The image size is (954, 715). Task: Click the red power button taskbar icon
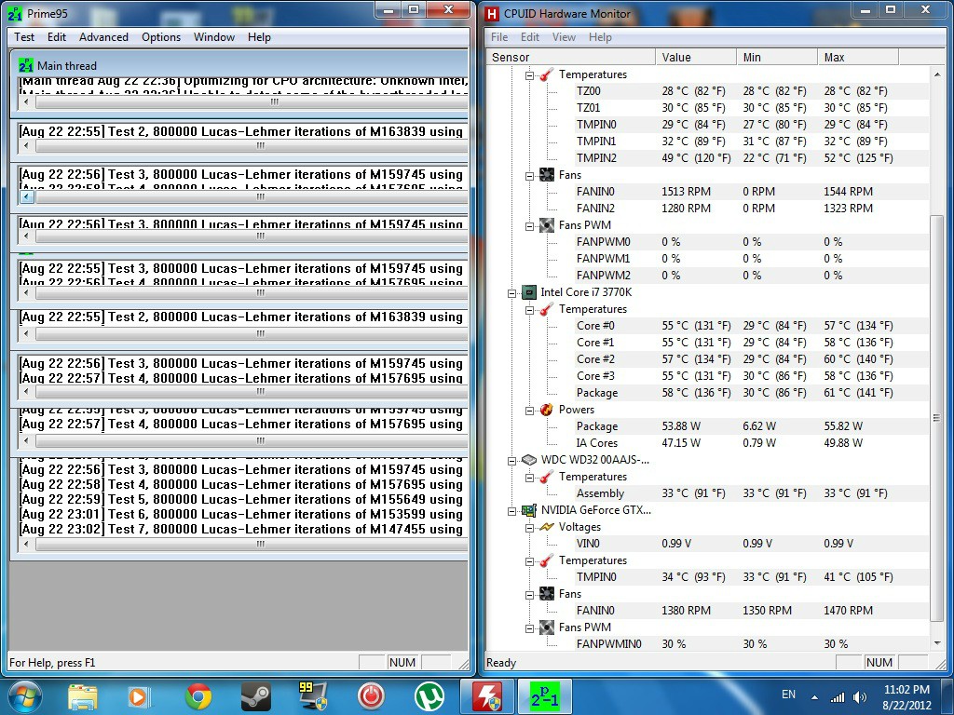pos(371,696)
